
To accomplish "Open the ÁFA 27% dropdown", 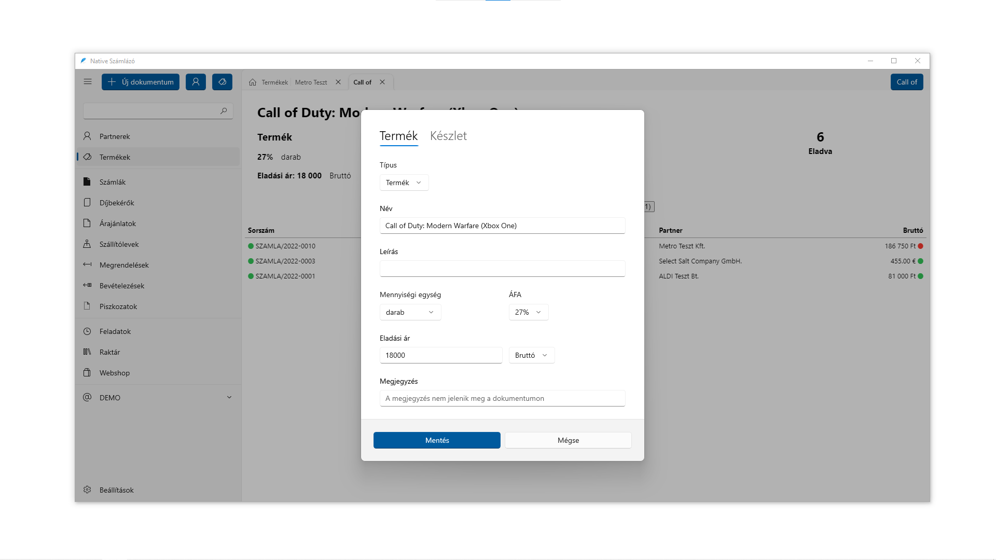I will [528, 312].
